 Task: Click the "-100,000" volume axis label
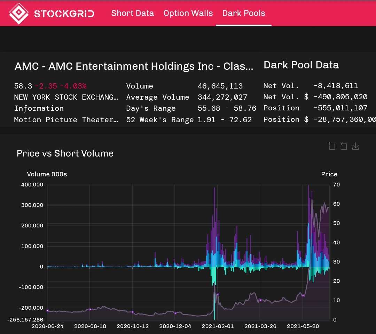(x=31, y=287)
